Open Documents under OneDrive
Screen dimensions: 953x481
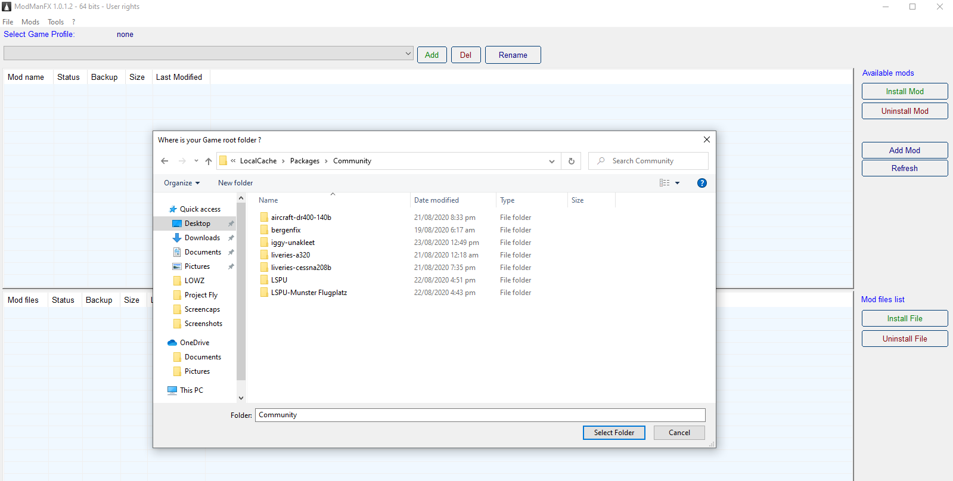tap(203, 357)
